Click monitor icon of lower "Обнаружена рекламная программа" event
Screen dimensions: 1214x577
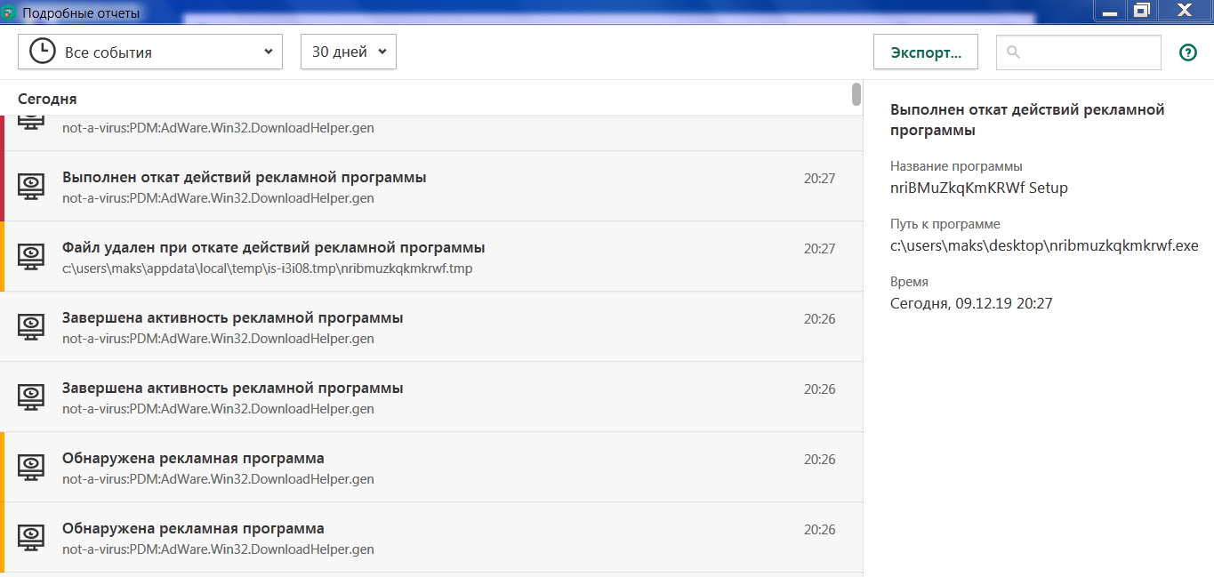31,537
